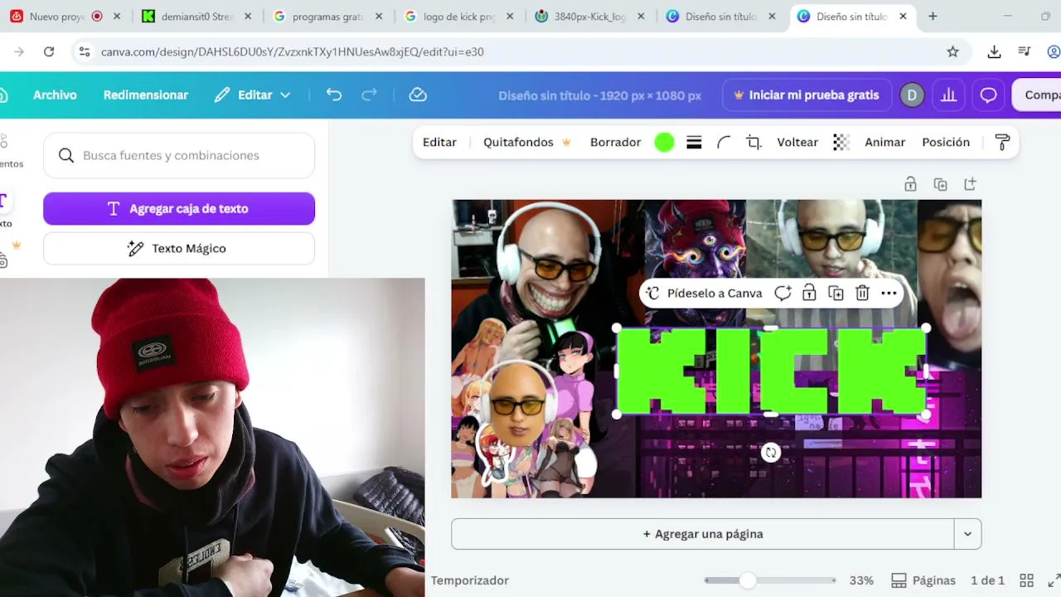The width and height of the screenshot is (1061, 597).
Task: View site information icon in the address bar
Action: 84,51
